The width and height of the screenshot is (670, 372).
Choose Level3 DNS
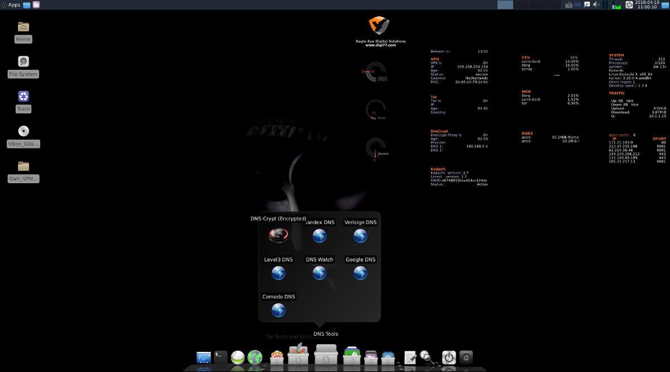coord(278,273)
